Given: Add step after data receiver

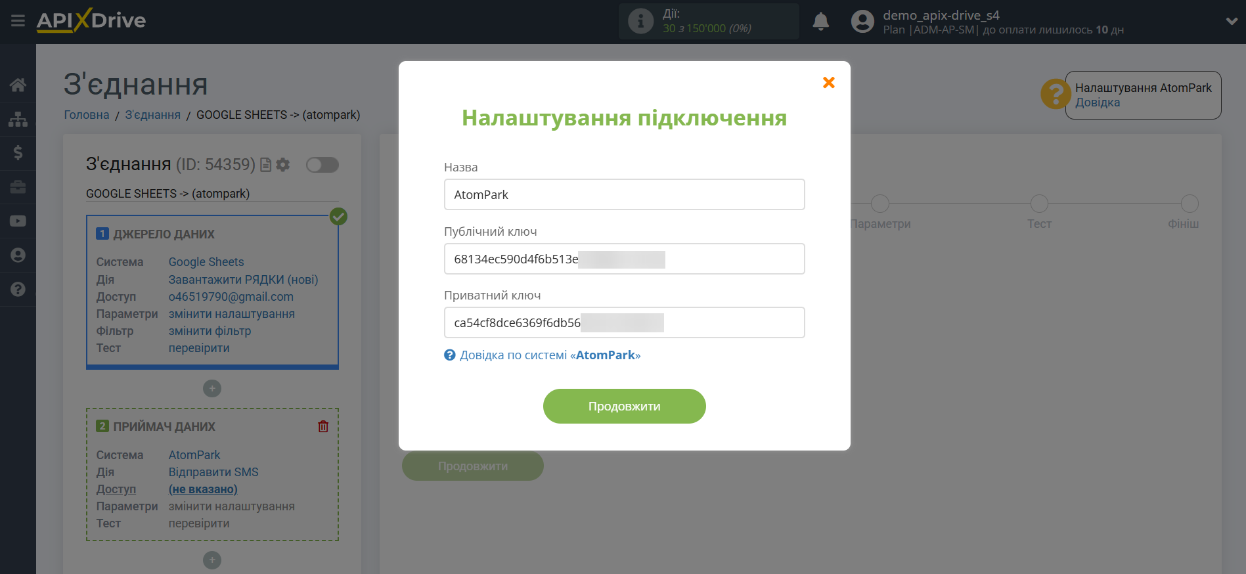Looking at the screenshot, I should [x=211, y=560].
